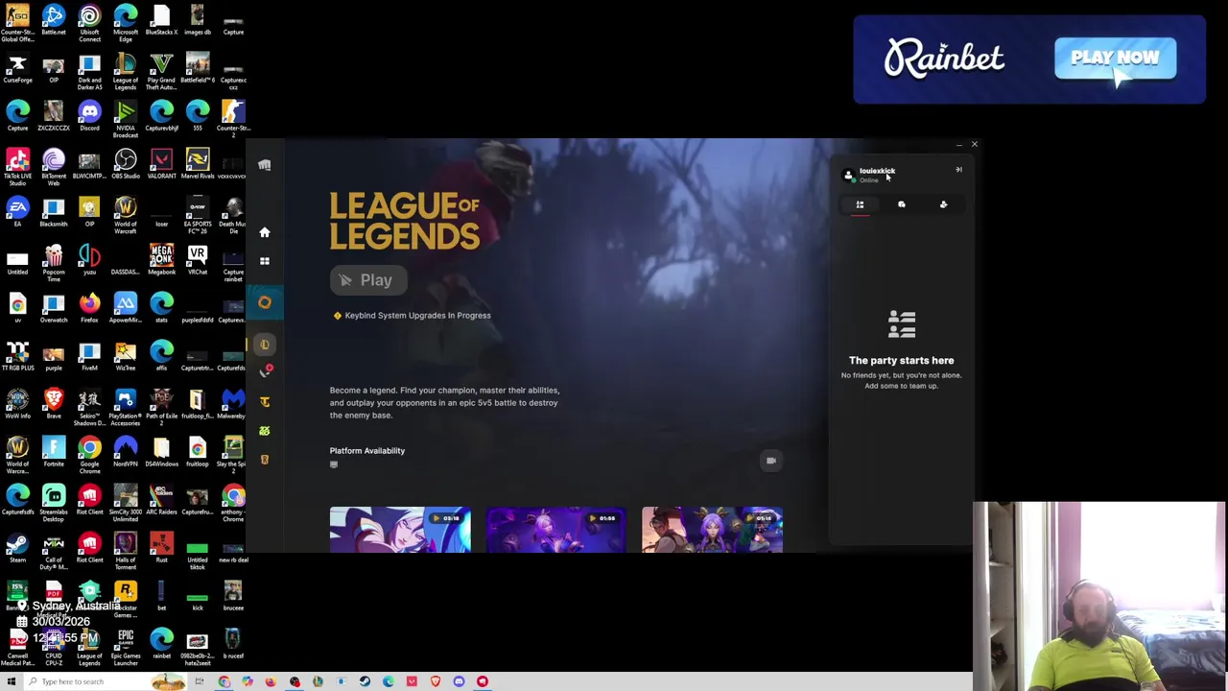Open Task View on the taskbar
The image size is (1228, 691).
(200, 681)
